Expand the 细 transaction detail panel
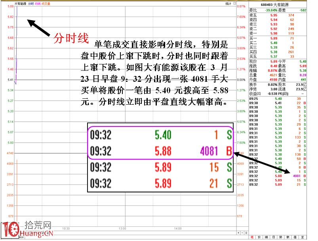Image resolution: width=318 pixels, height=241 pixels. coord(266,237)
